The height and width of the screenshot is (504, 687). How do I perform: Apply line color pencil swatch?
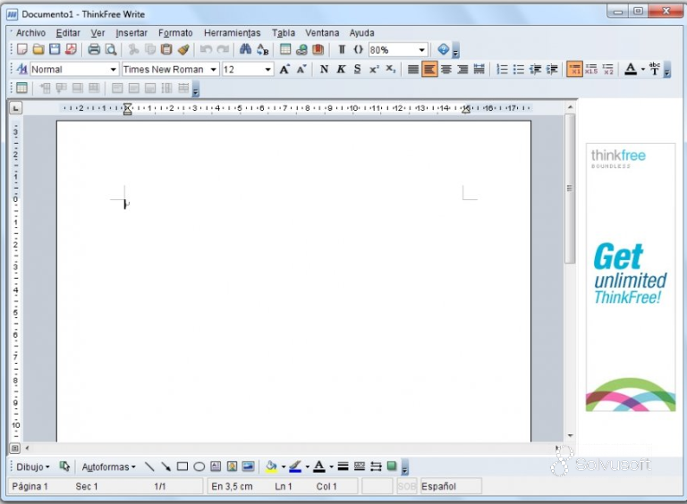[x=296, y=466]
